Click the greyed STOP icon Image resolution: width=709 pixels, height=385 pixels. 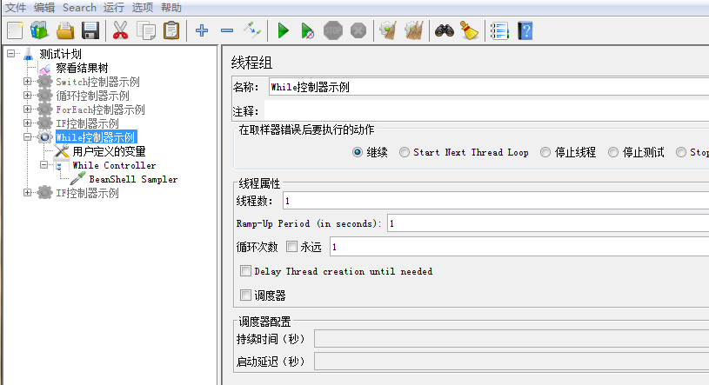[333, 30]
